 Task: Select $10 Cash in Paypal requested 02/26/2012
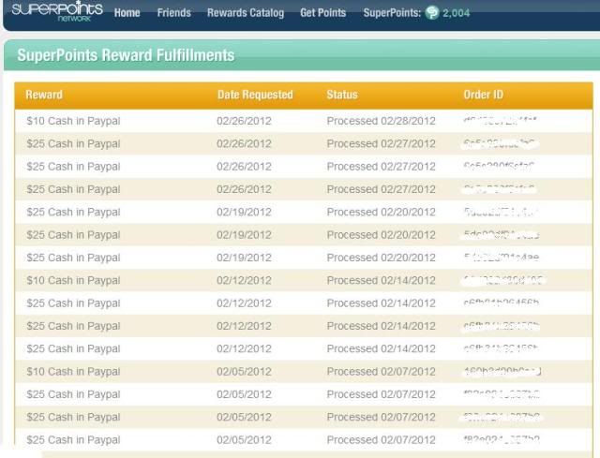coord(73,121)
